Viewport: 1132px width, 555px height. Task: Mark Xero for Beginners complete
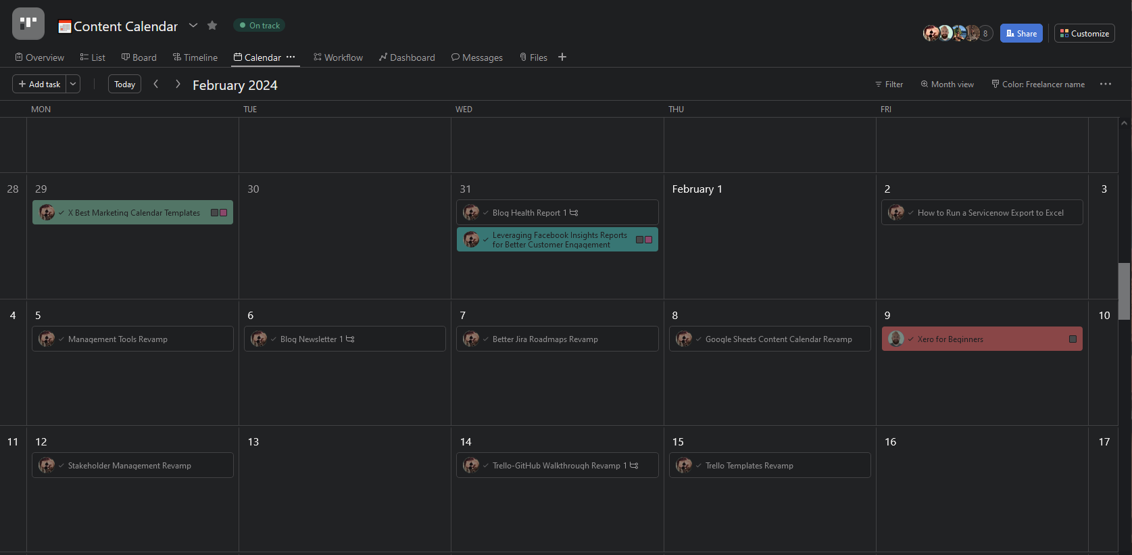pyautogui.click(x=911, y=339)
